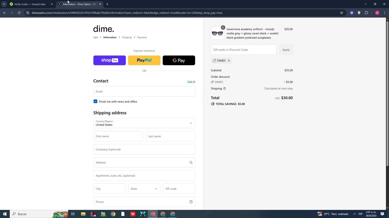Go to Cart breadcrumb link

tap(96, 37)
